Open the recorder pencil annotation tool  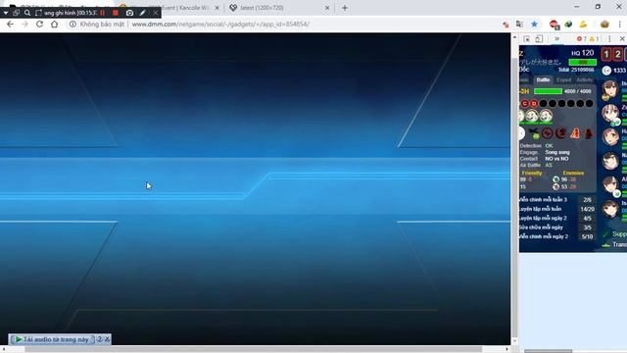point(142,13)
